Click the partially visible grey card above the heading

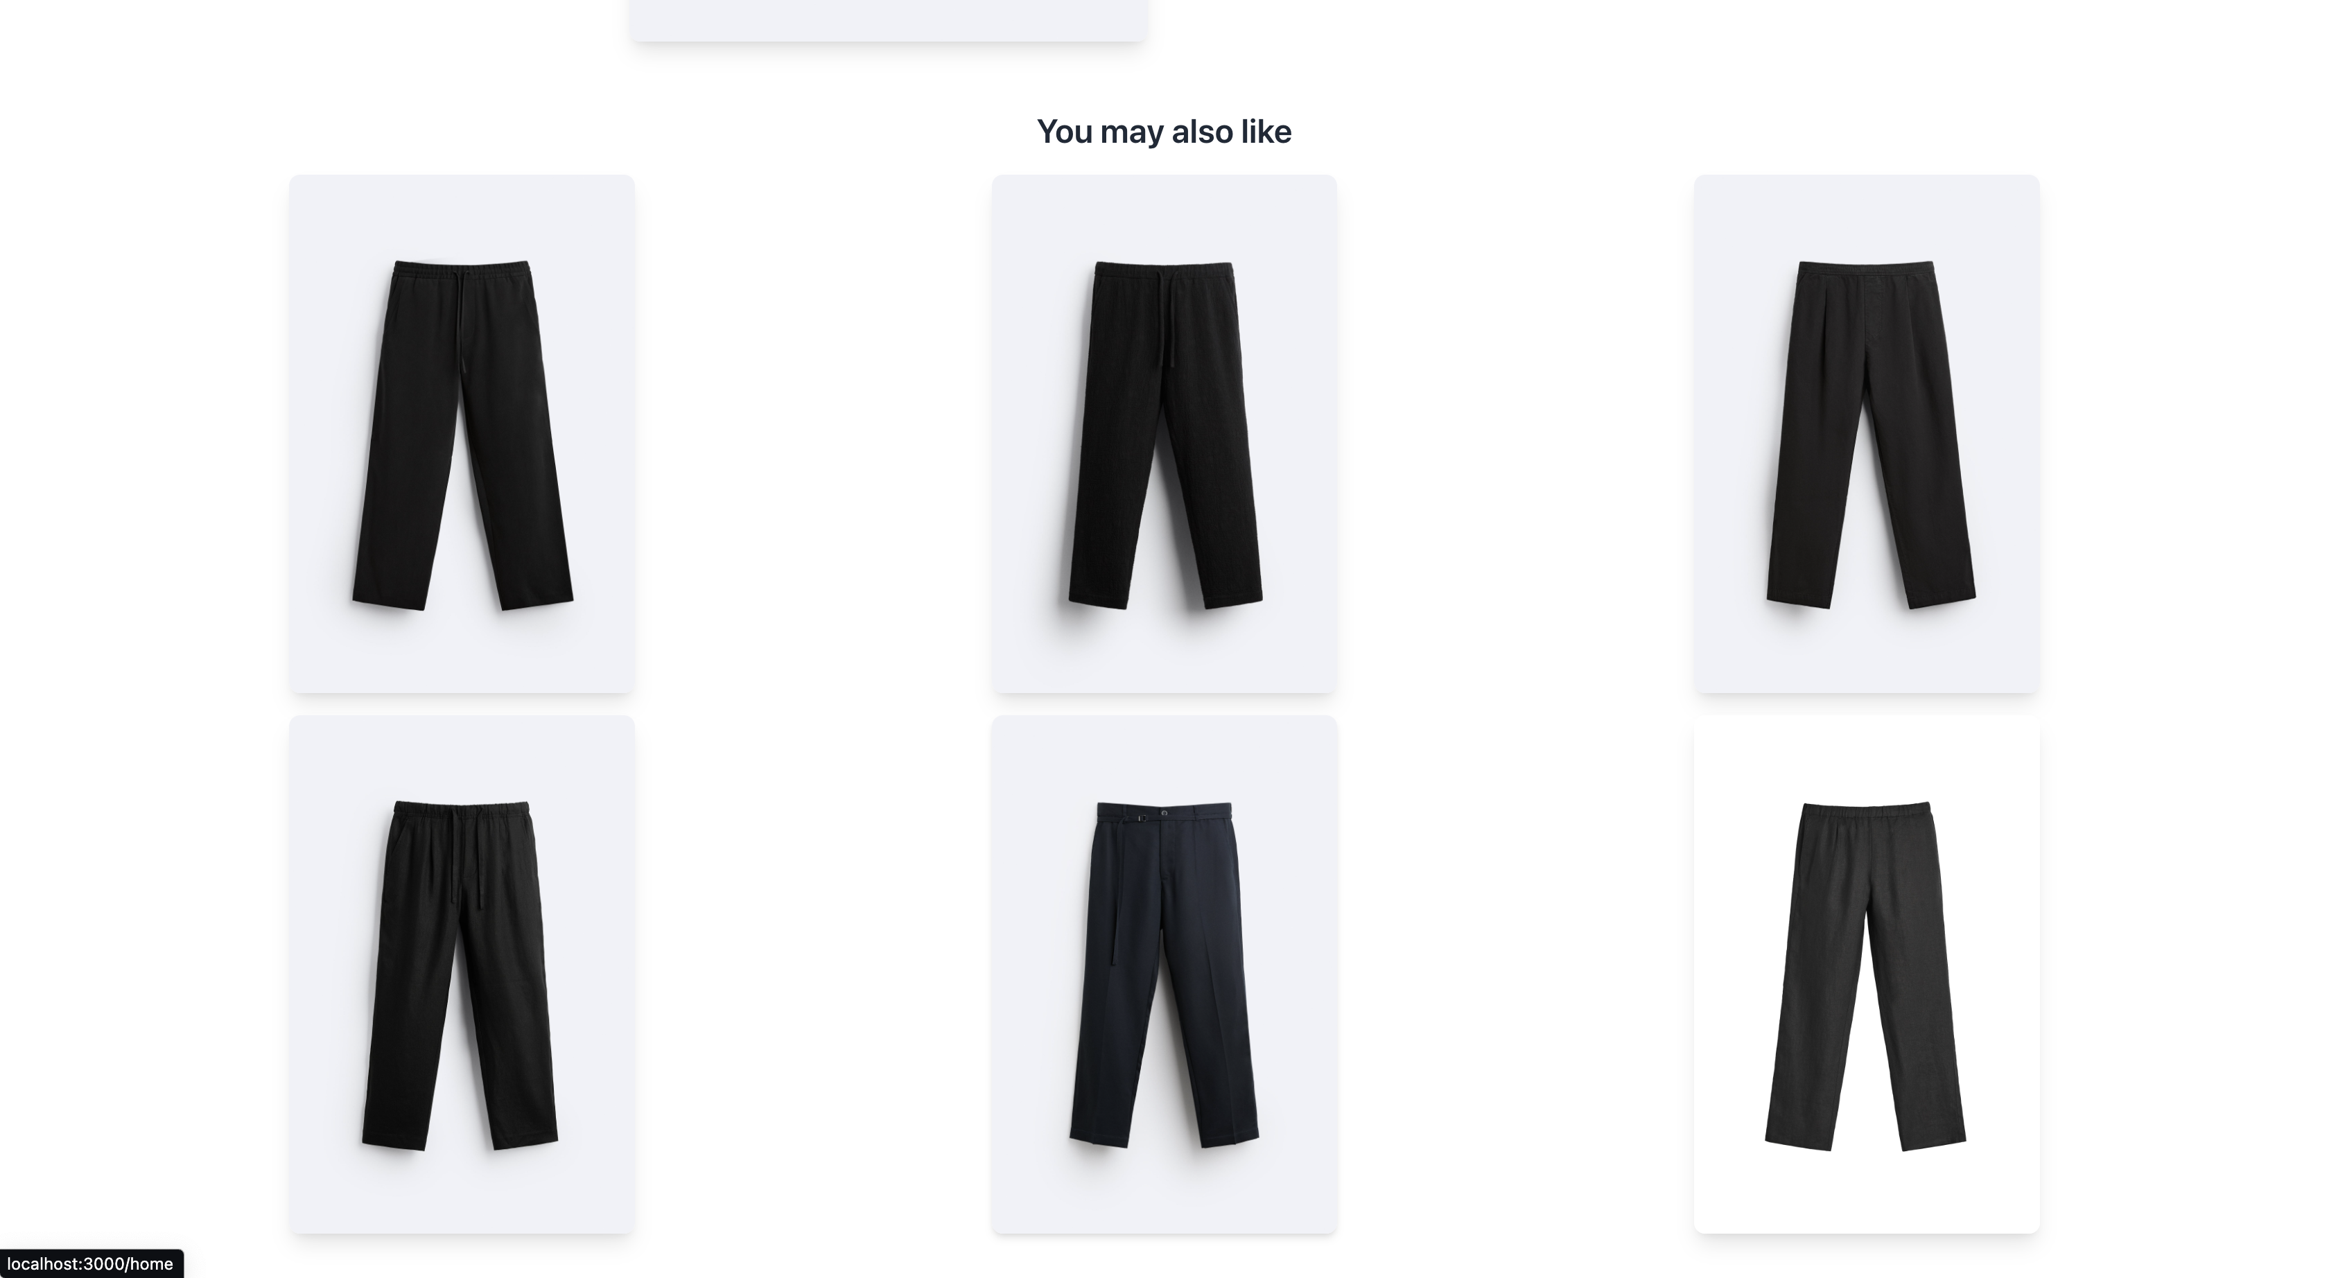point(889,20)
